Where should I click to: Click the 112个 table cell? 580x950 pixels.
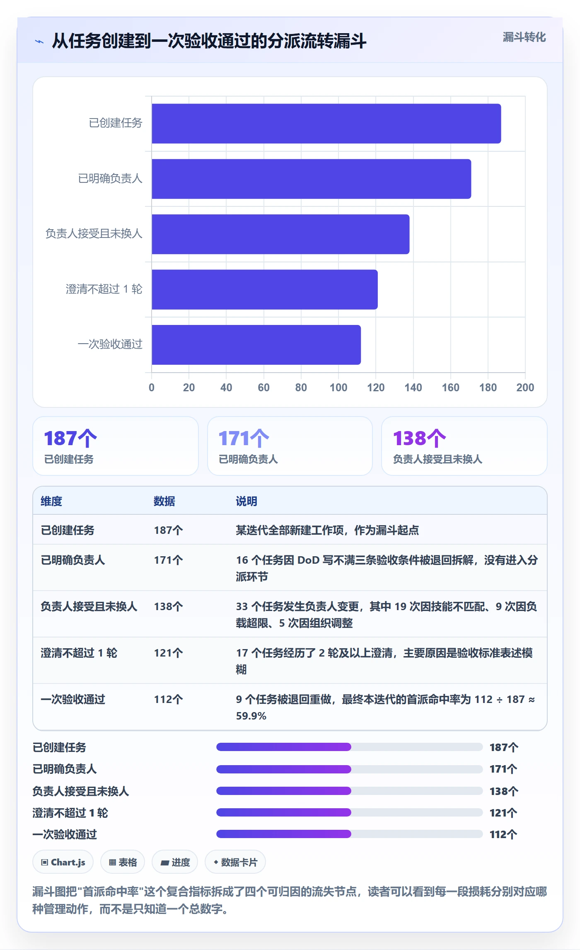168,699
